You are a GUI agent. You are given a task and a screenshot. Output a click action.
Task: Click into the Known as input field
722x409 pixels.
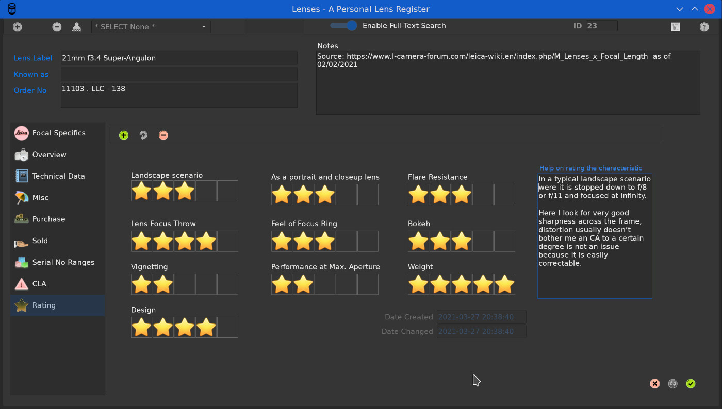coord(179,74)
